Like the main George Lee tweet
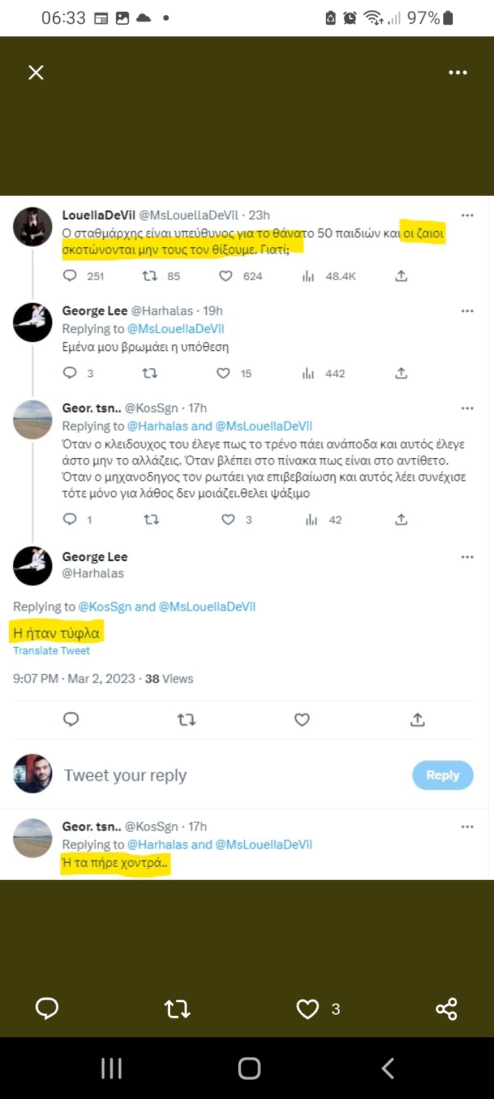 click(302, 719)
